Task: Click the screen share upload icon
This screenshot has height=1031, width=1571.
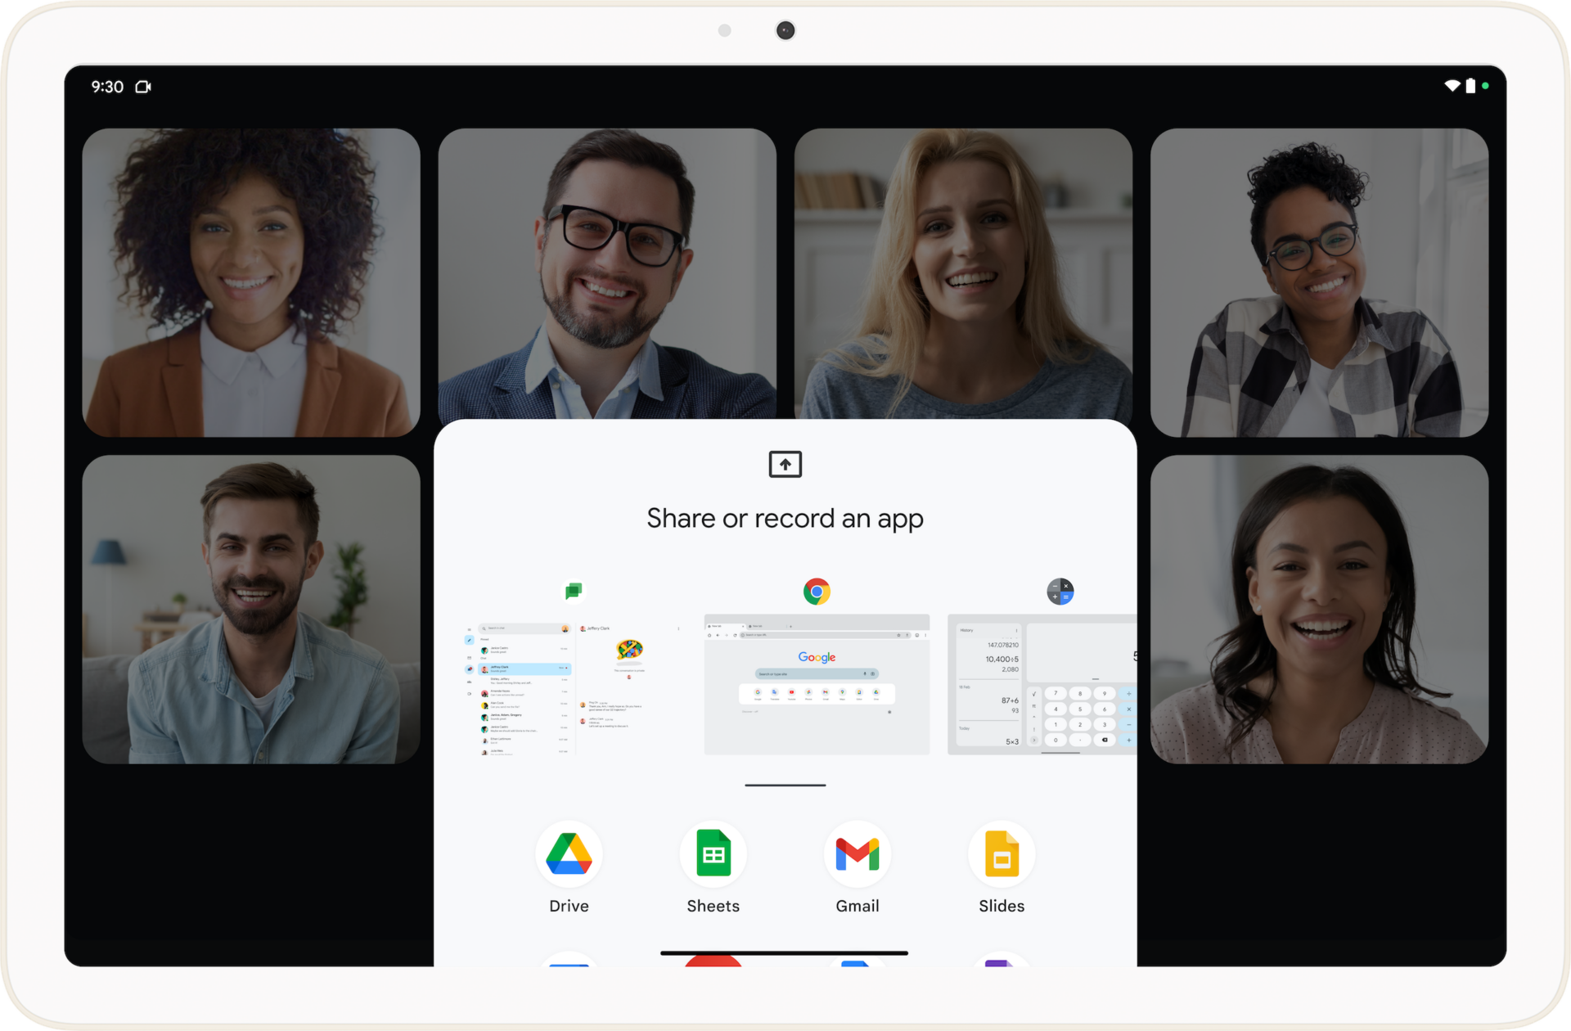Action: click(785, 462)
